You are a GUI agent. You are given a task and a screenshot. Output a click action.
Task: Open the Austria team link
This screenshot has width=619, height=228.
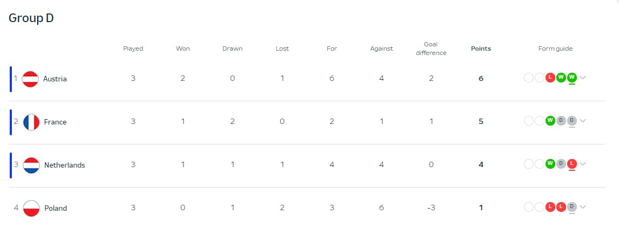[55, 79]
